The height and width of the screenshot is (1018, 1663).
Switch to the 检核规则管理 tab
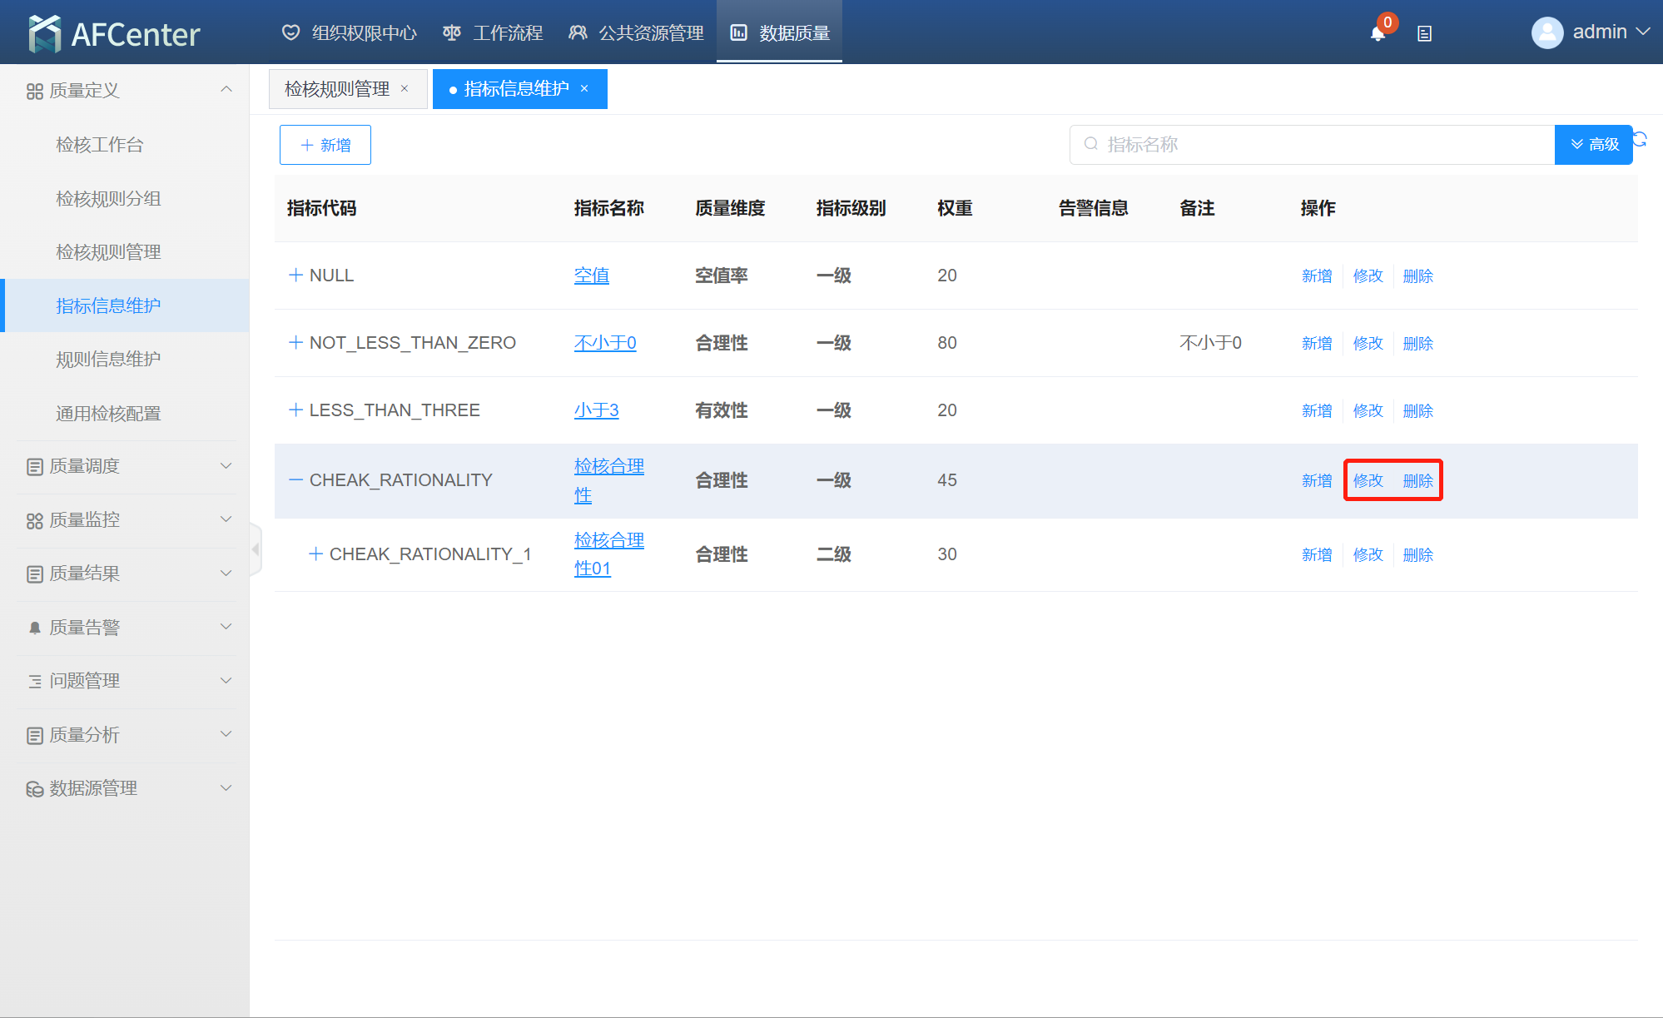click(337, 89)
